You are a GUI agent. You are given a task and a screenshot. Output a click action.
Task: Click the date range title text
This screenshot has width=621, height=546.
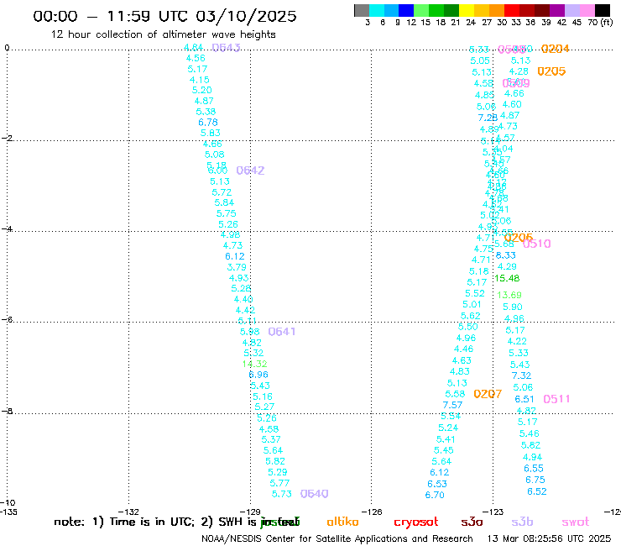pos(164,16)
